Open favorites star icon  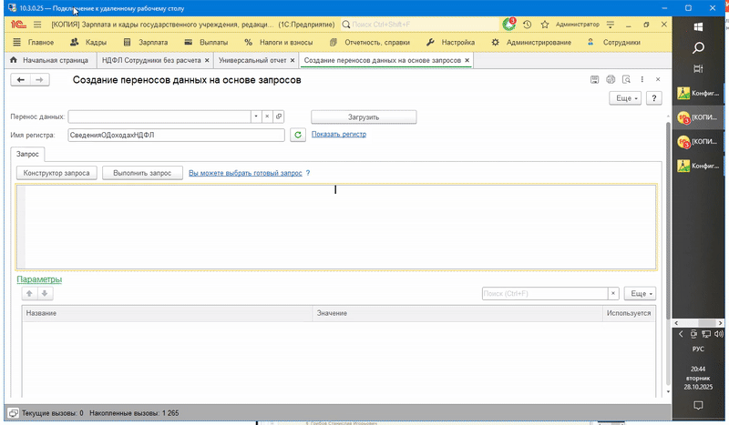[545, 25]
